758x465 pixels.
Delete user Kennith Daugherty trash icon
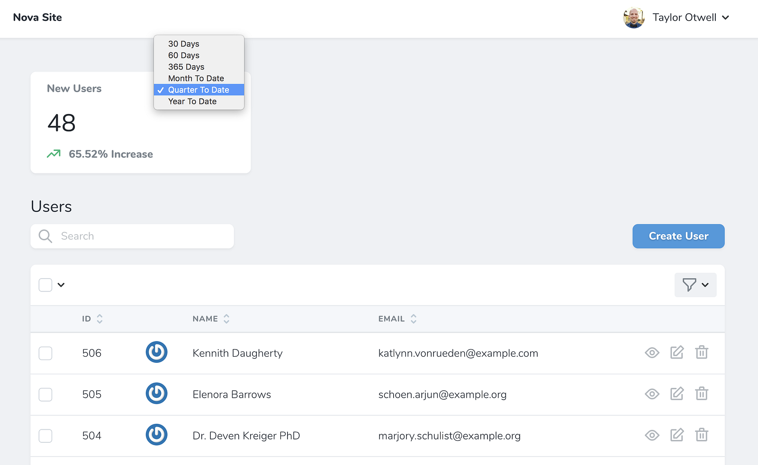(702, 352)
